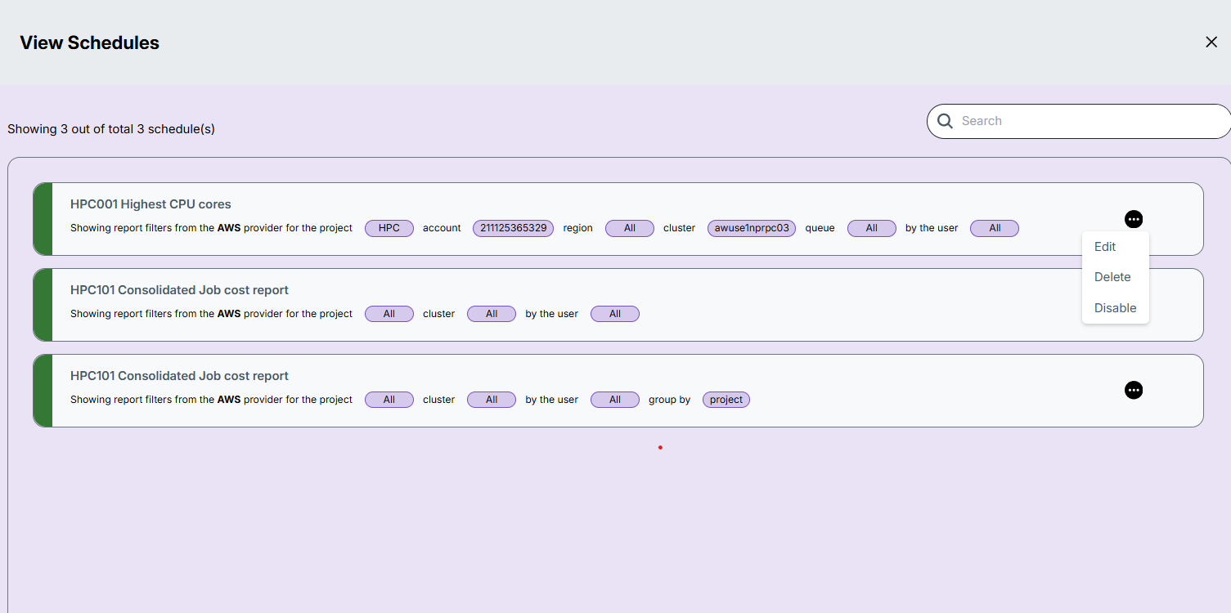Open options menu for schedule grouped by project
The height and width of the screenshot is (613, 1231).
pyautogui.click(x=1134, y=390)
